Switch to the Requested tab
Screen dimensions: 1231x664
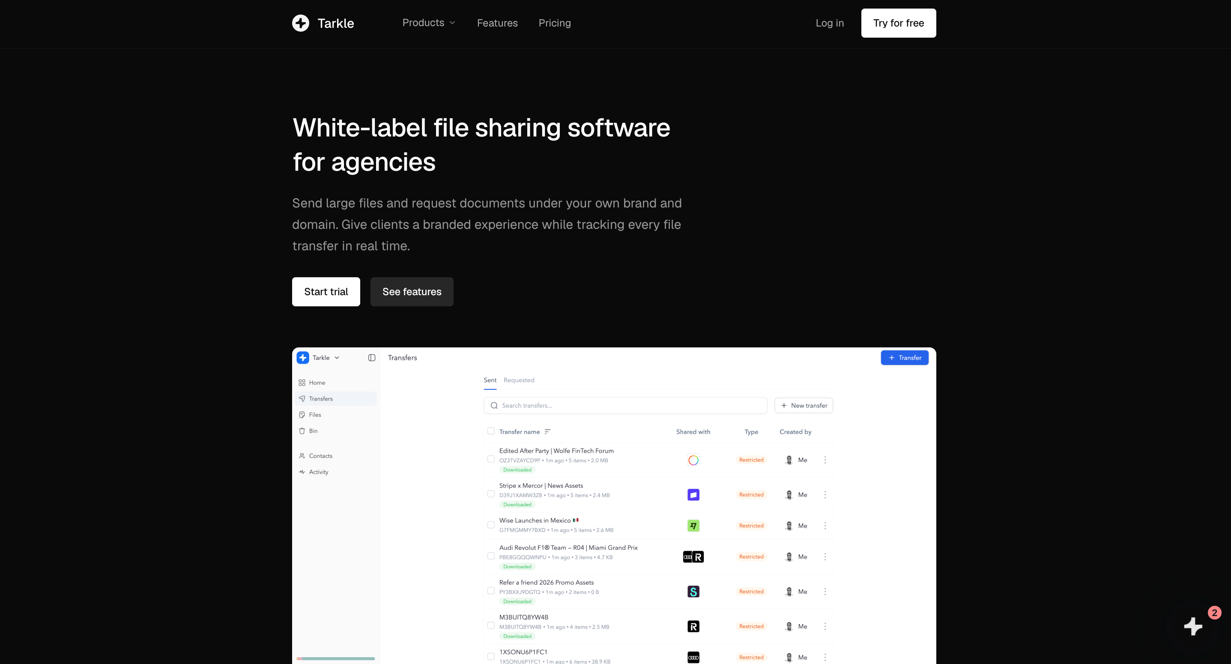click(x=519, y=380)
